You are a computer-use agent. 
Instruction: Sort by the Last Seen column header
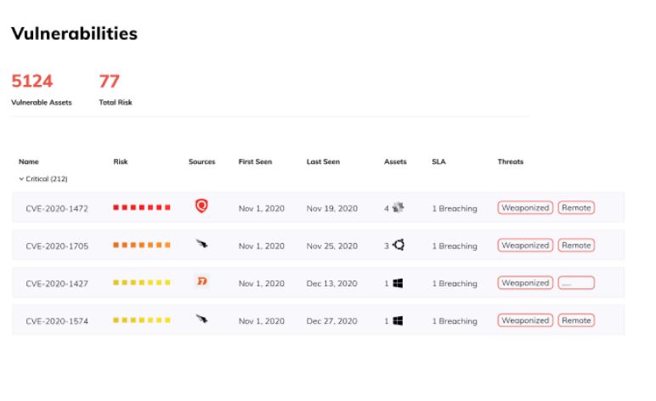pos(323,161)
